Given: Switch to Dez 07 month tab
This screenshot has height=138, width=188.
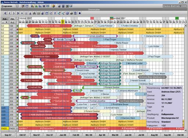Looking at the screenshot, I should 50,135.
